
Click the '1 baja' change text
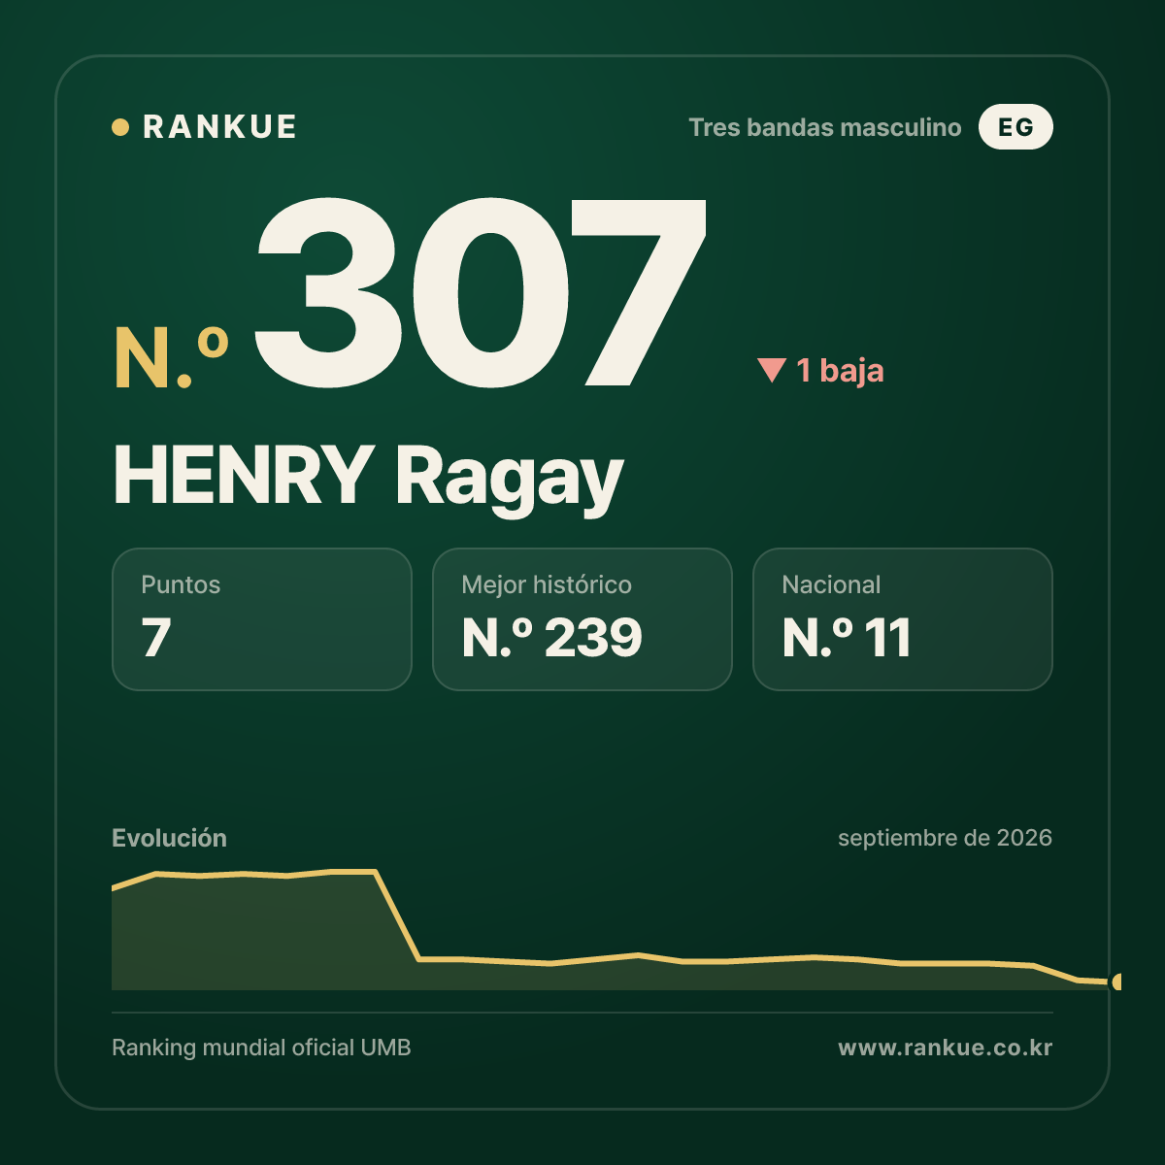[x=840, y=370]
